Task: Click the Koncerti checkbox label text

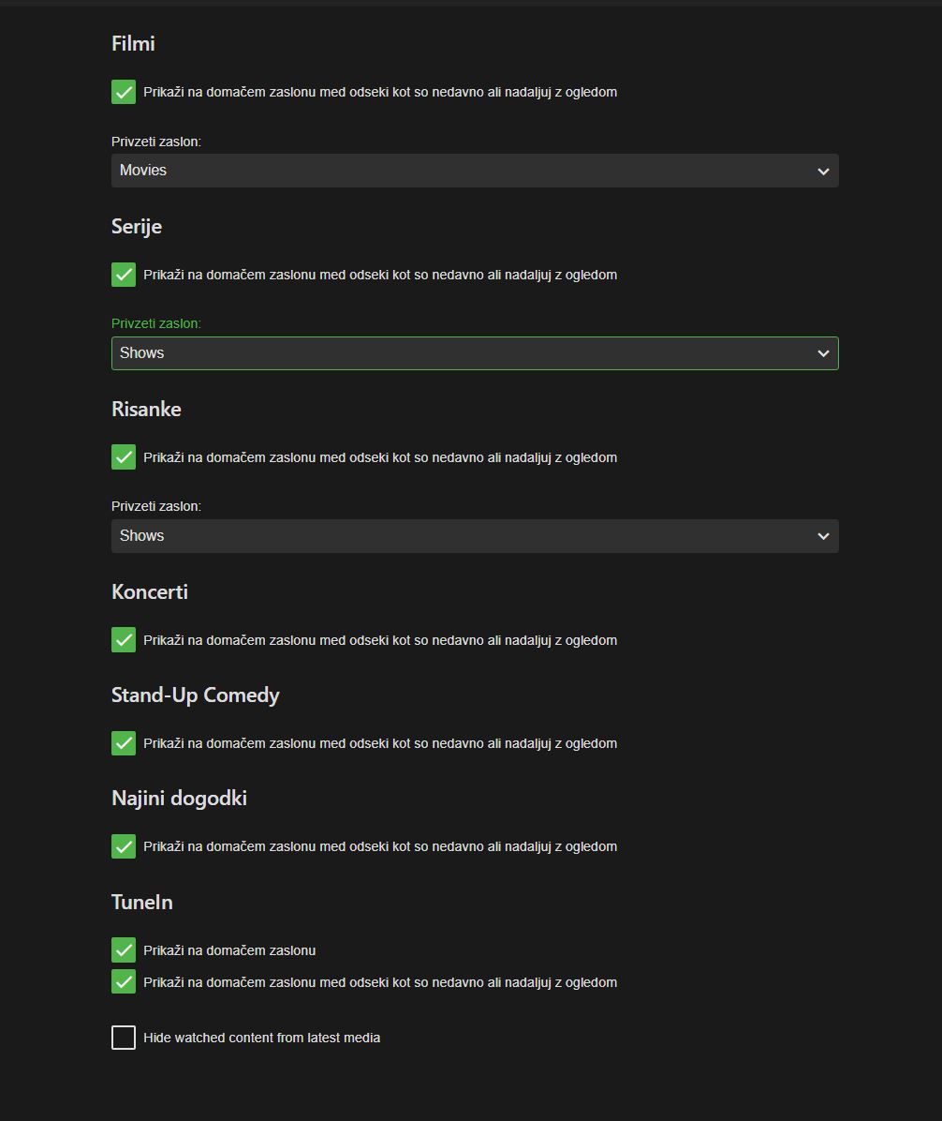Action: (379, 640)
